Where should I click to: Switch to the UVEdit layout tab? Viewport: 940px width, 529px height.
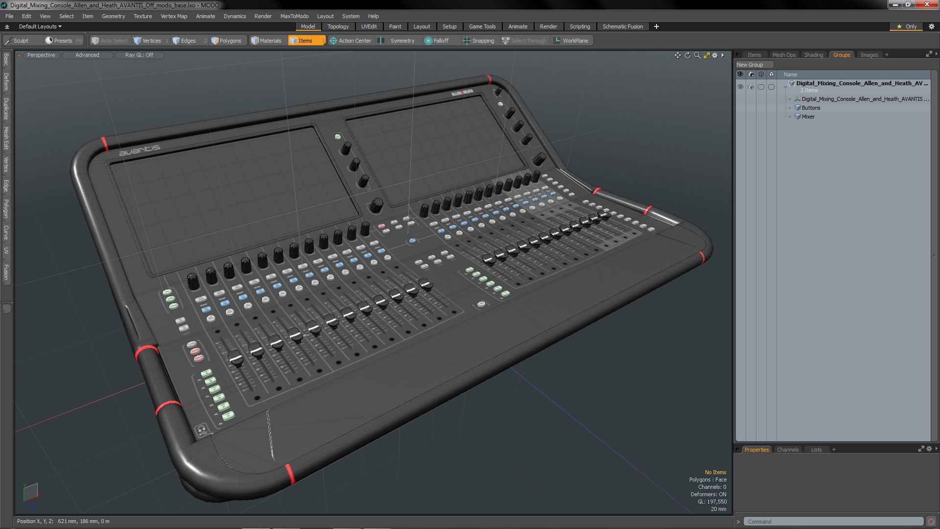(369, 26)
